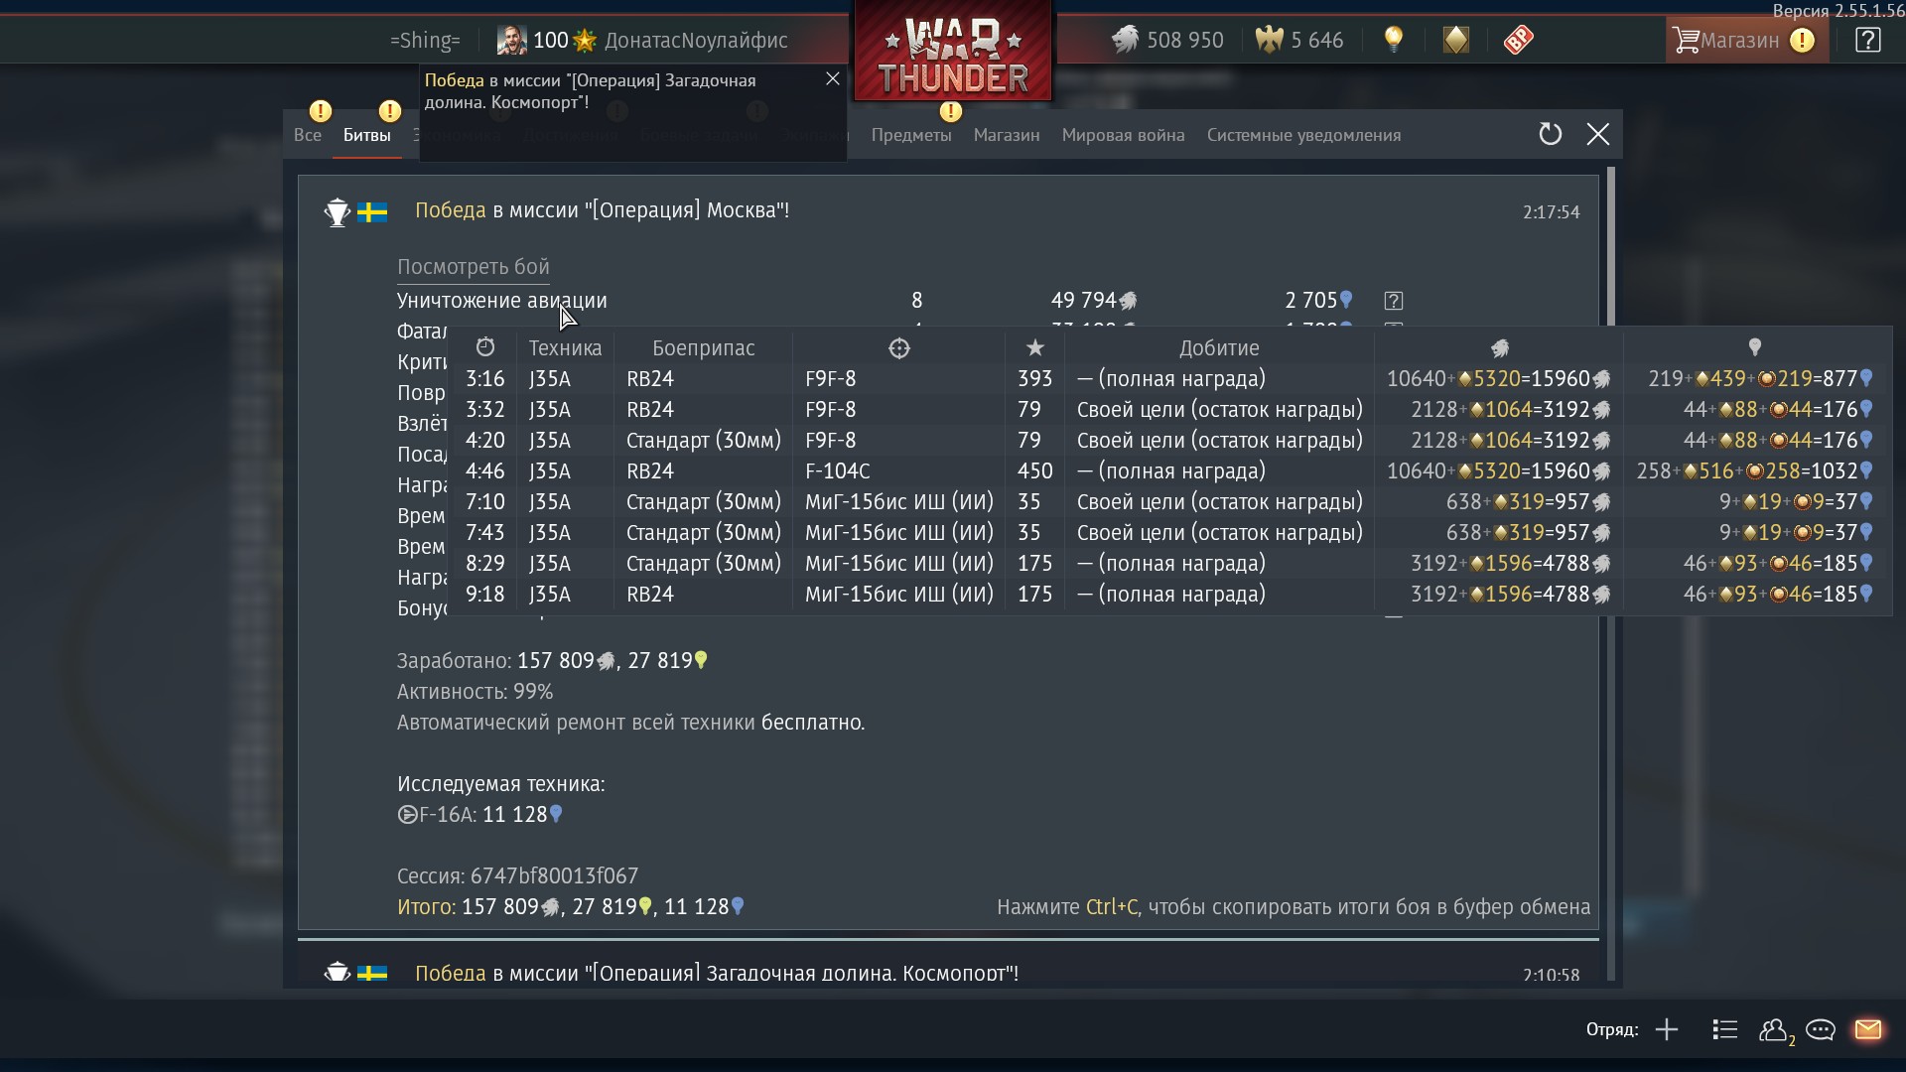Dismiss the victory notification popup
Image resolution: width=1906 pixels, height=1072 pixels.
[x=832, y=79]
